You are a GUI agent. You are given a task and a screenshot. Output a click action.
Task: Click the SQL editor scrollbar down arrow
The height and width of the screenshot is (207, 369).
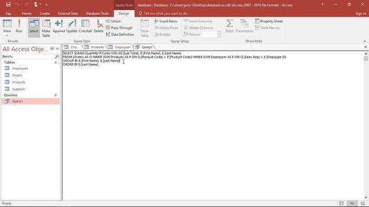click(366, 198)
